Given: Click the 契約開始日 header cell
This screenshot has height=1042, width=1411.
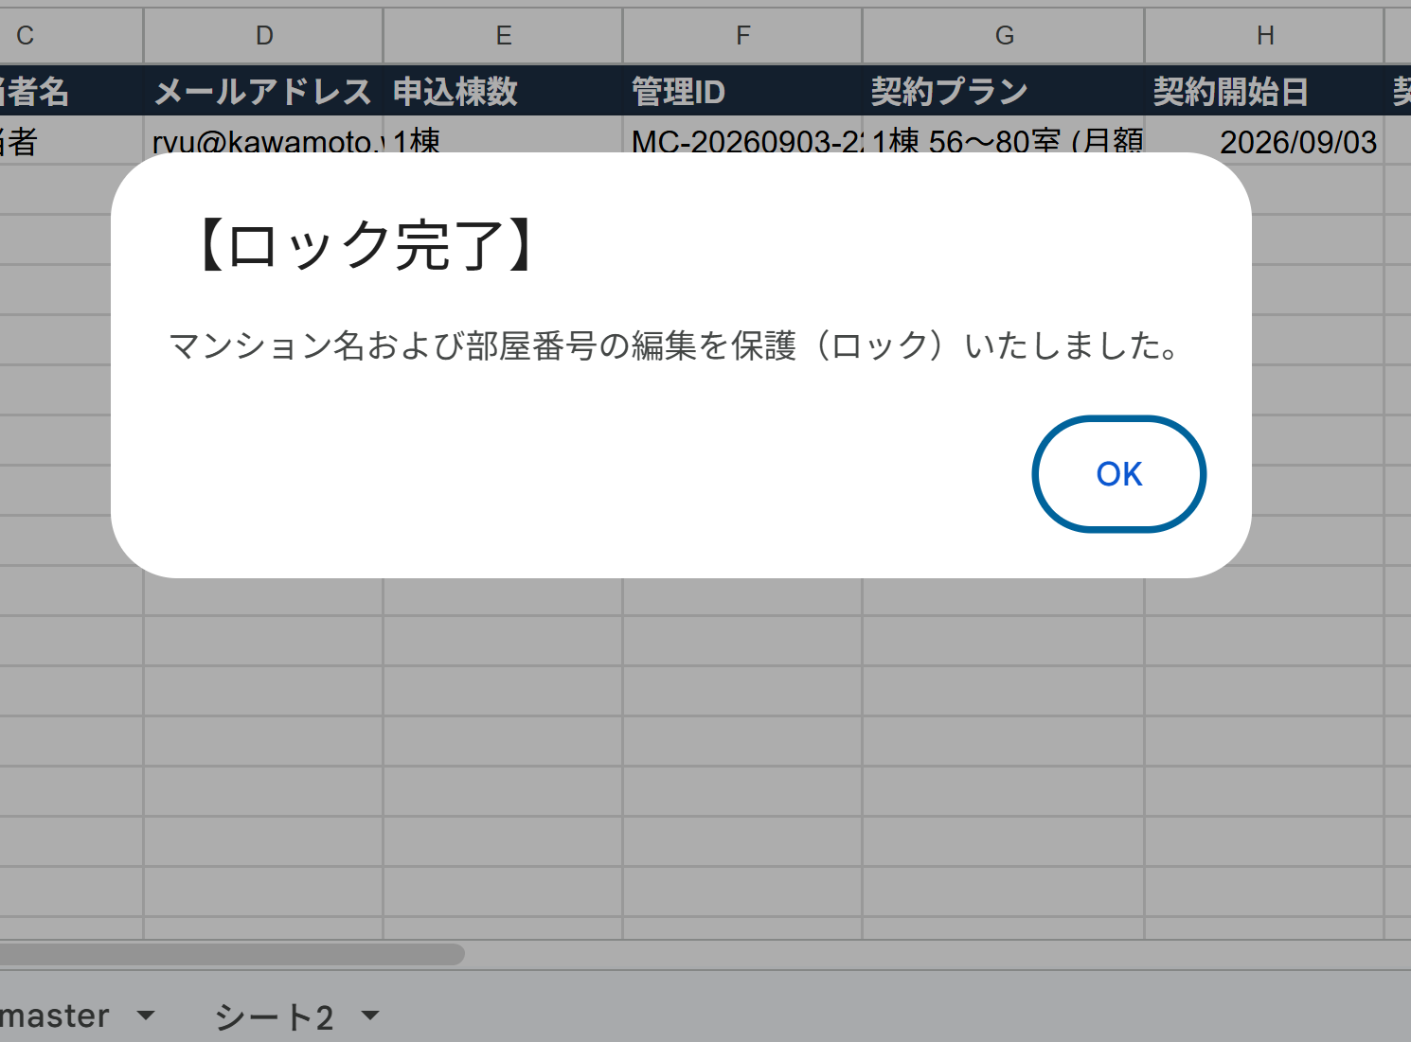Looking at the screenshot, I should (x=1265, y=91).
